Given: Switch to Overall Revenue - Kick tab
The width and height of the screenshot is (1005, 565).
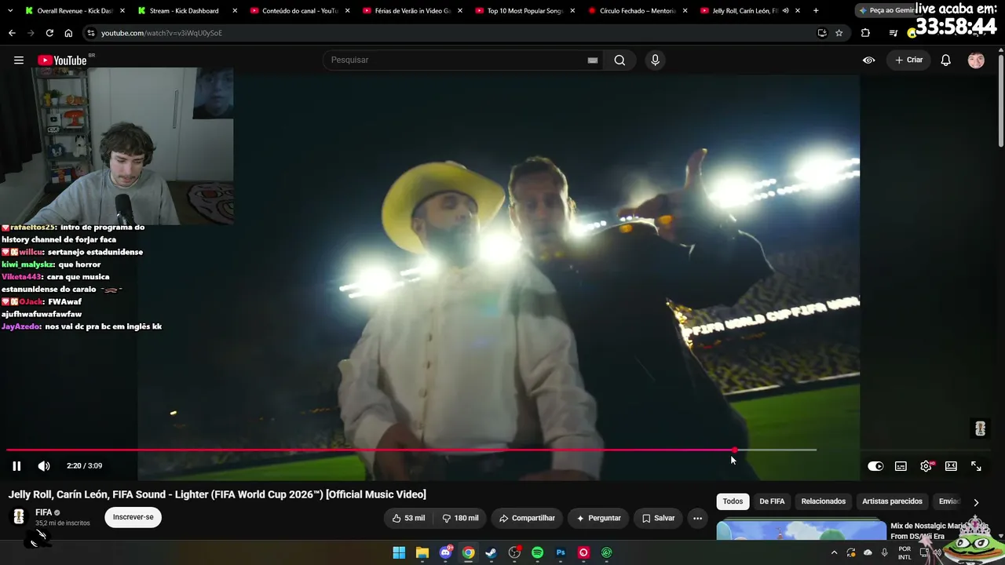Looking at the screenshot, I should click(x=75, y=11).
